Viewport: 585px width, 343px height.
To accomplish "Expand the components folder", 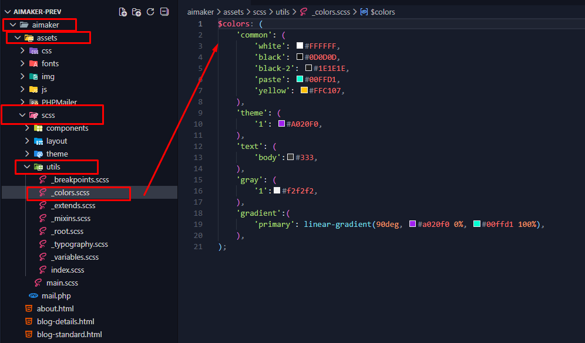I will [x=67, y=128].
